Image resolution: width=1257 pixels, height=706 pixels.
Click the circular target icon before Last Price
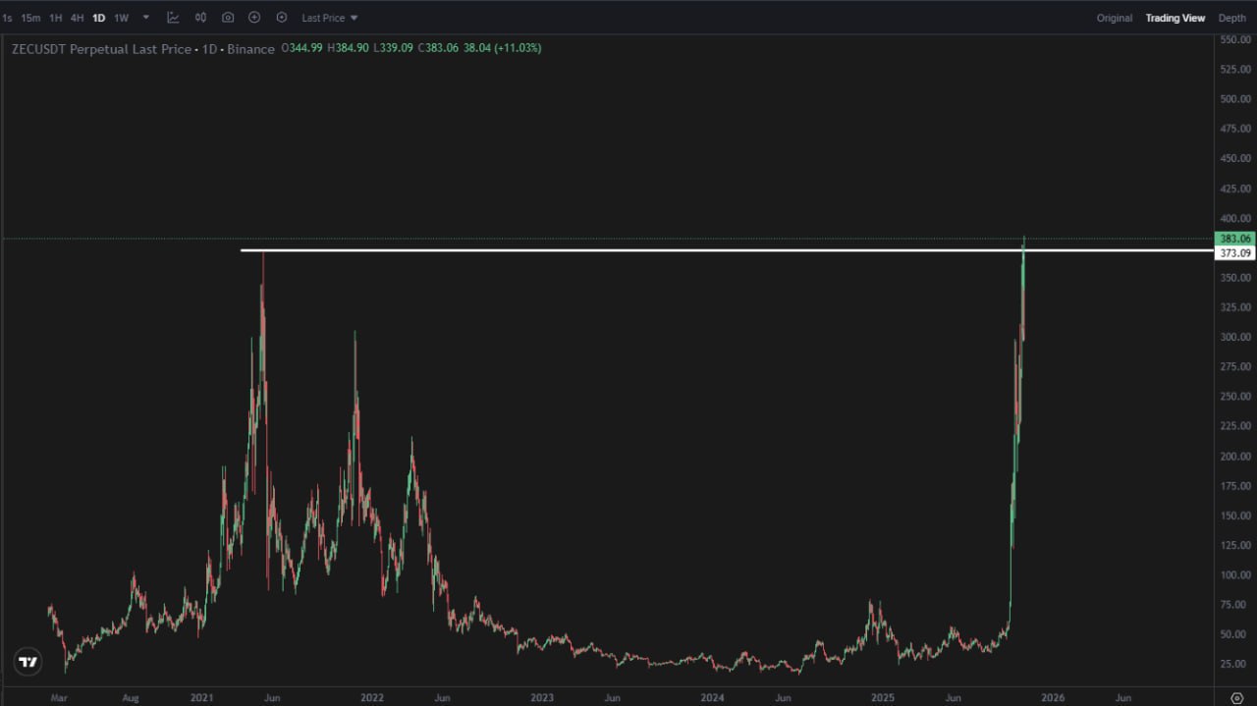tap(282, 18)
